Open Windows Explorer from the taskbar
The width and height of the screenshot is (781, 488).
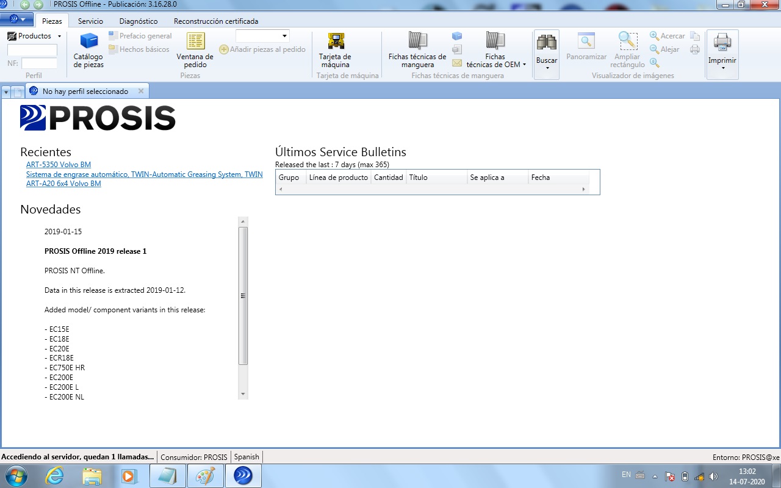click(x=92, y=476)
